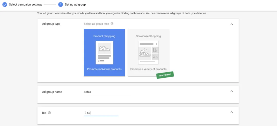Collapse the Bid section

tap(232, 112)
